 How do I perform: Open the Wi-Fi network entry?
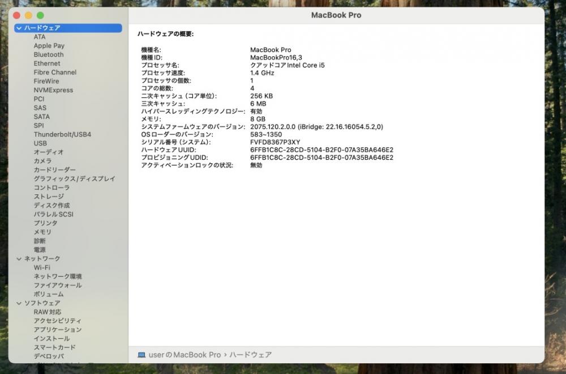coord(42,267)
